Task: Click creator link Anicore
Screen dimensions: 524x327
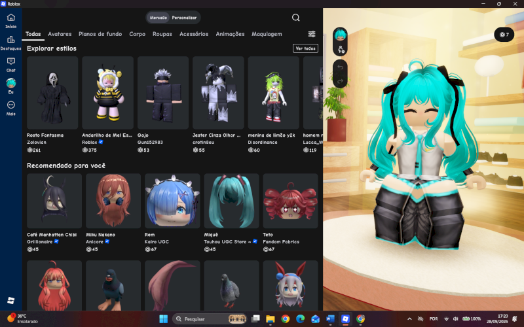Action: (94, 241)
